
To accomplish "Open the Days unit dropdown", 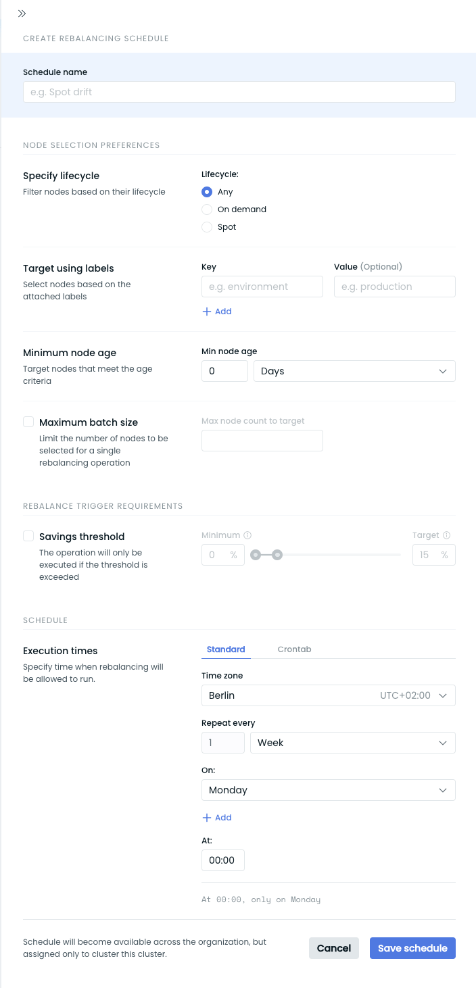I will click(x=354, y=371).
